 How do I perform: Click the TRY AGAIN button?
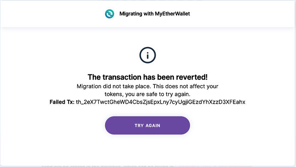pos(148,125)
